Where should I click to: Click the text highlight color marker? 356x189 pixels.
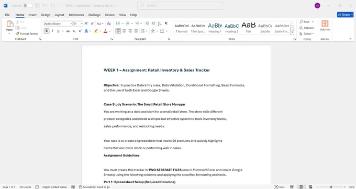click(x=96, y=31)
